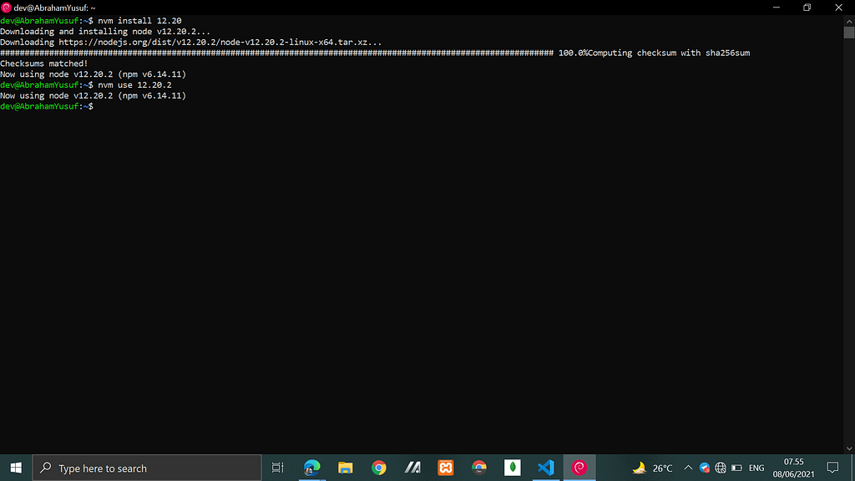This screenshot has width=855, height=481.
Task: Click the 'nvm use 12.20.2' command text
Action: coord(134,85)
